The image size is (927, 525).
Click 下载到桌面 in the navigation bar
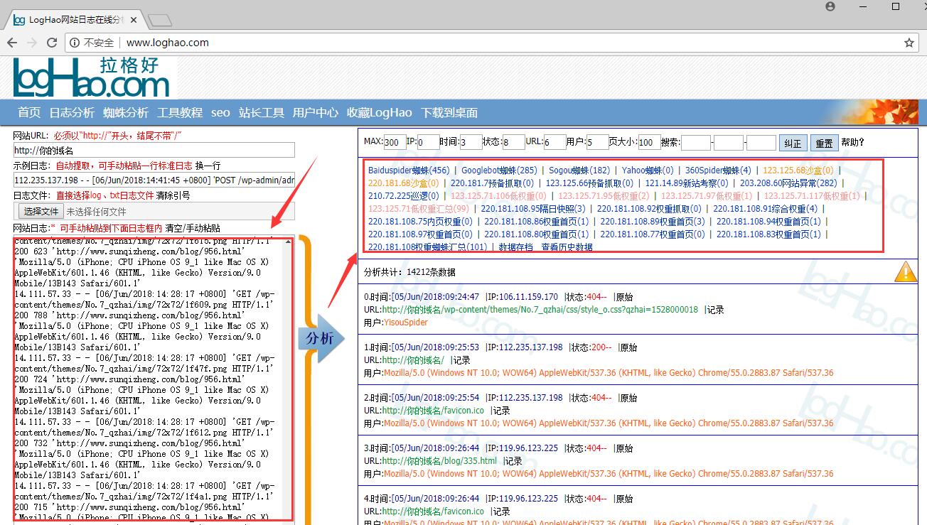click(449, 112)
